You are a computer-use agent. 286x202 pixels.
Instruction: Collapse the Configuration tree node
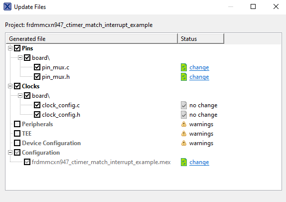[x=10, y=153]
